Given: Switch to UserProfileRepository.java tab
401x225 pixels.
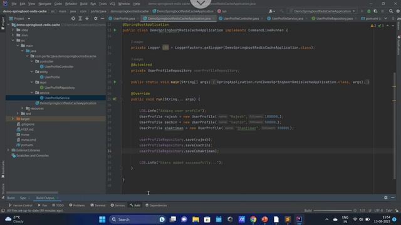Looking at the screenshot, I should (x=334, y=19).
